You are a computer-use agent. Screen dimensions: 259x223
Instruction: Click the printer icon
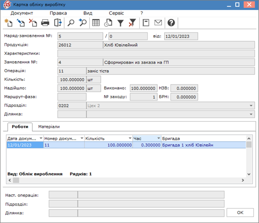[45, 23]
